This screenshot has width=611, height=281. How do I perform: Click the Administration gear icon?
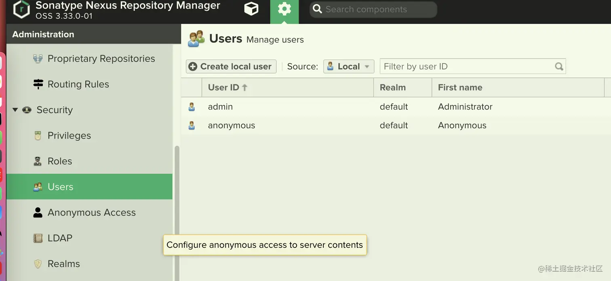pos(284,9)
